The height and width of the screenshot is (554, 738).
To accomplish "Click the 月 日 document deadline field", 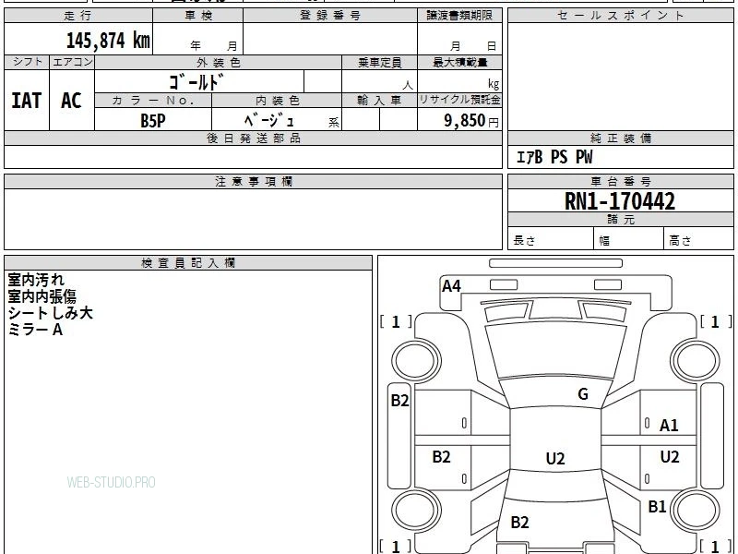I will click(459, 39).
